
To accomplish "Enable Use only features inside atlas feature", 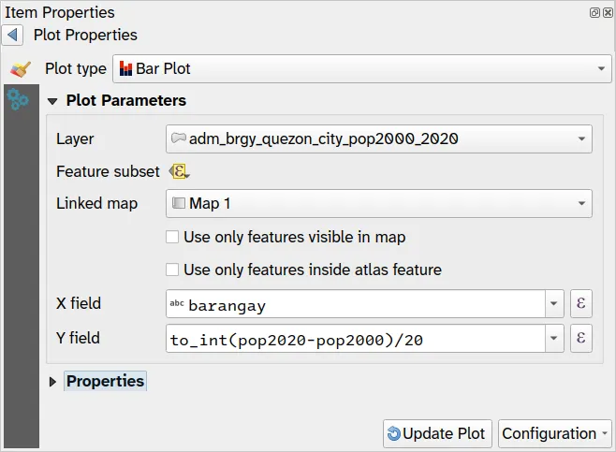I will (x=172, y=270).
